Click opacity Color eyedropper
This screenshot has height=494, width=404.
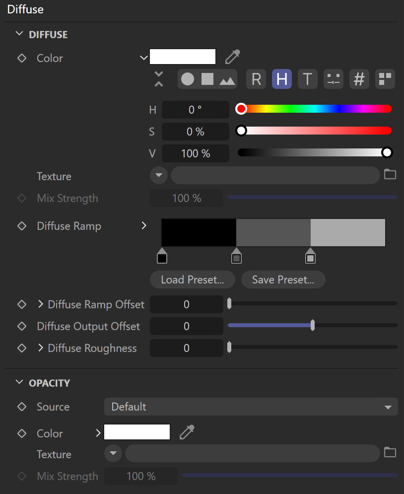pos(187,432)
